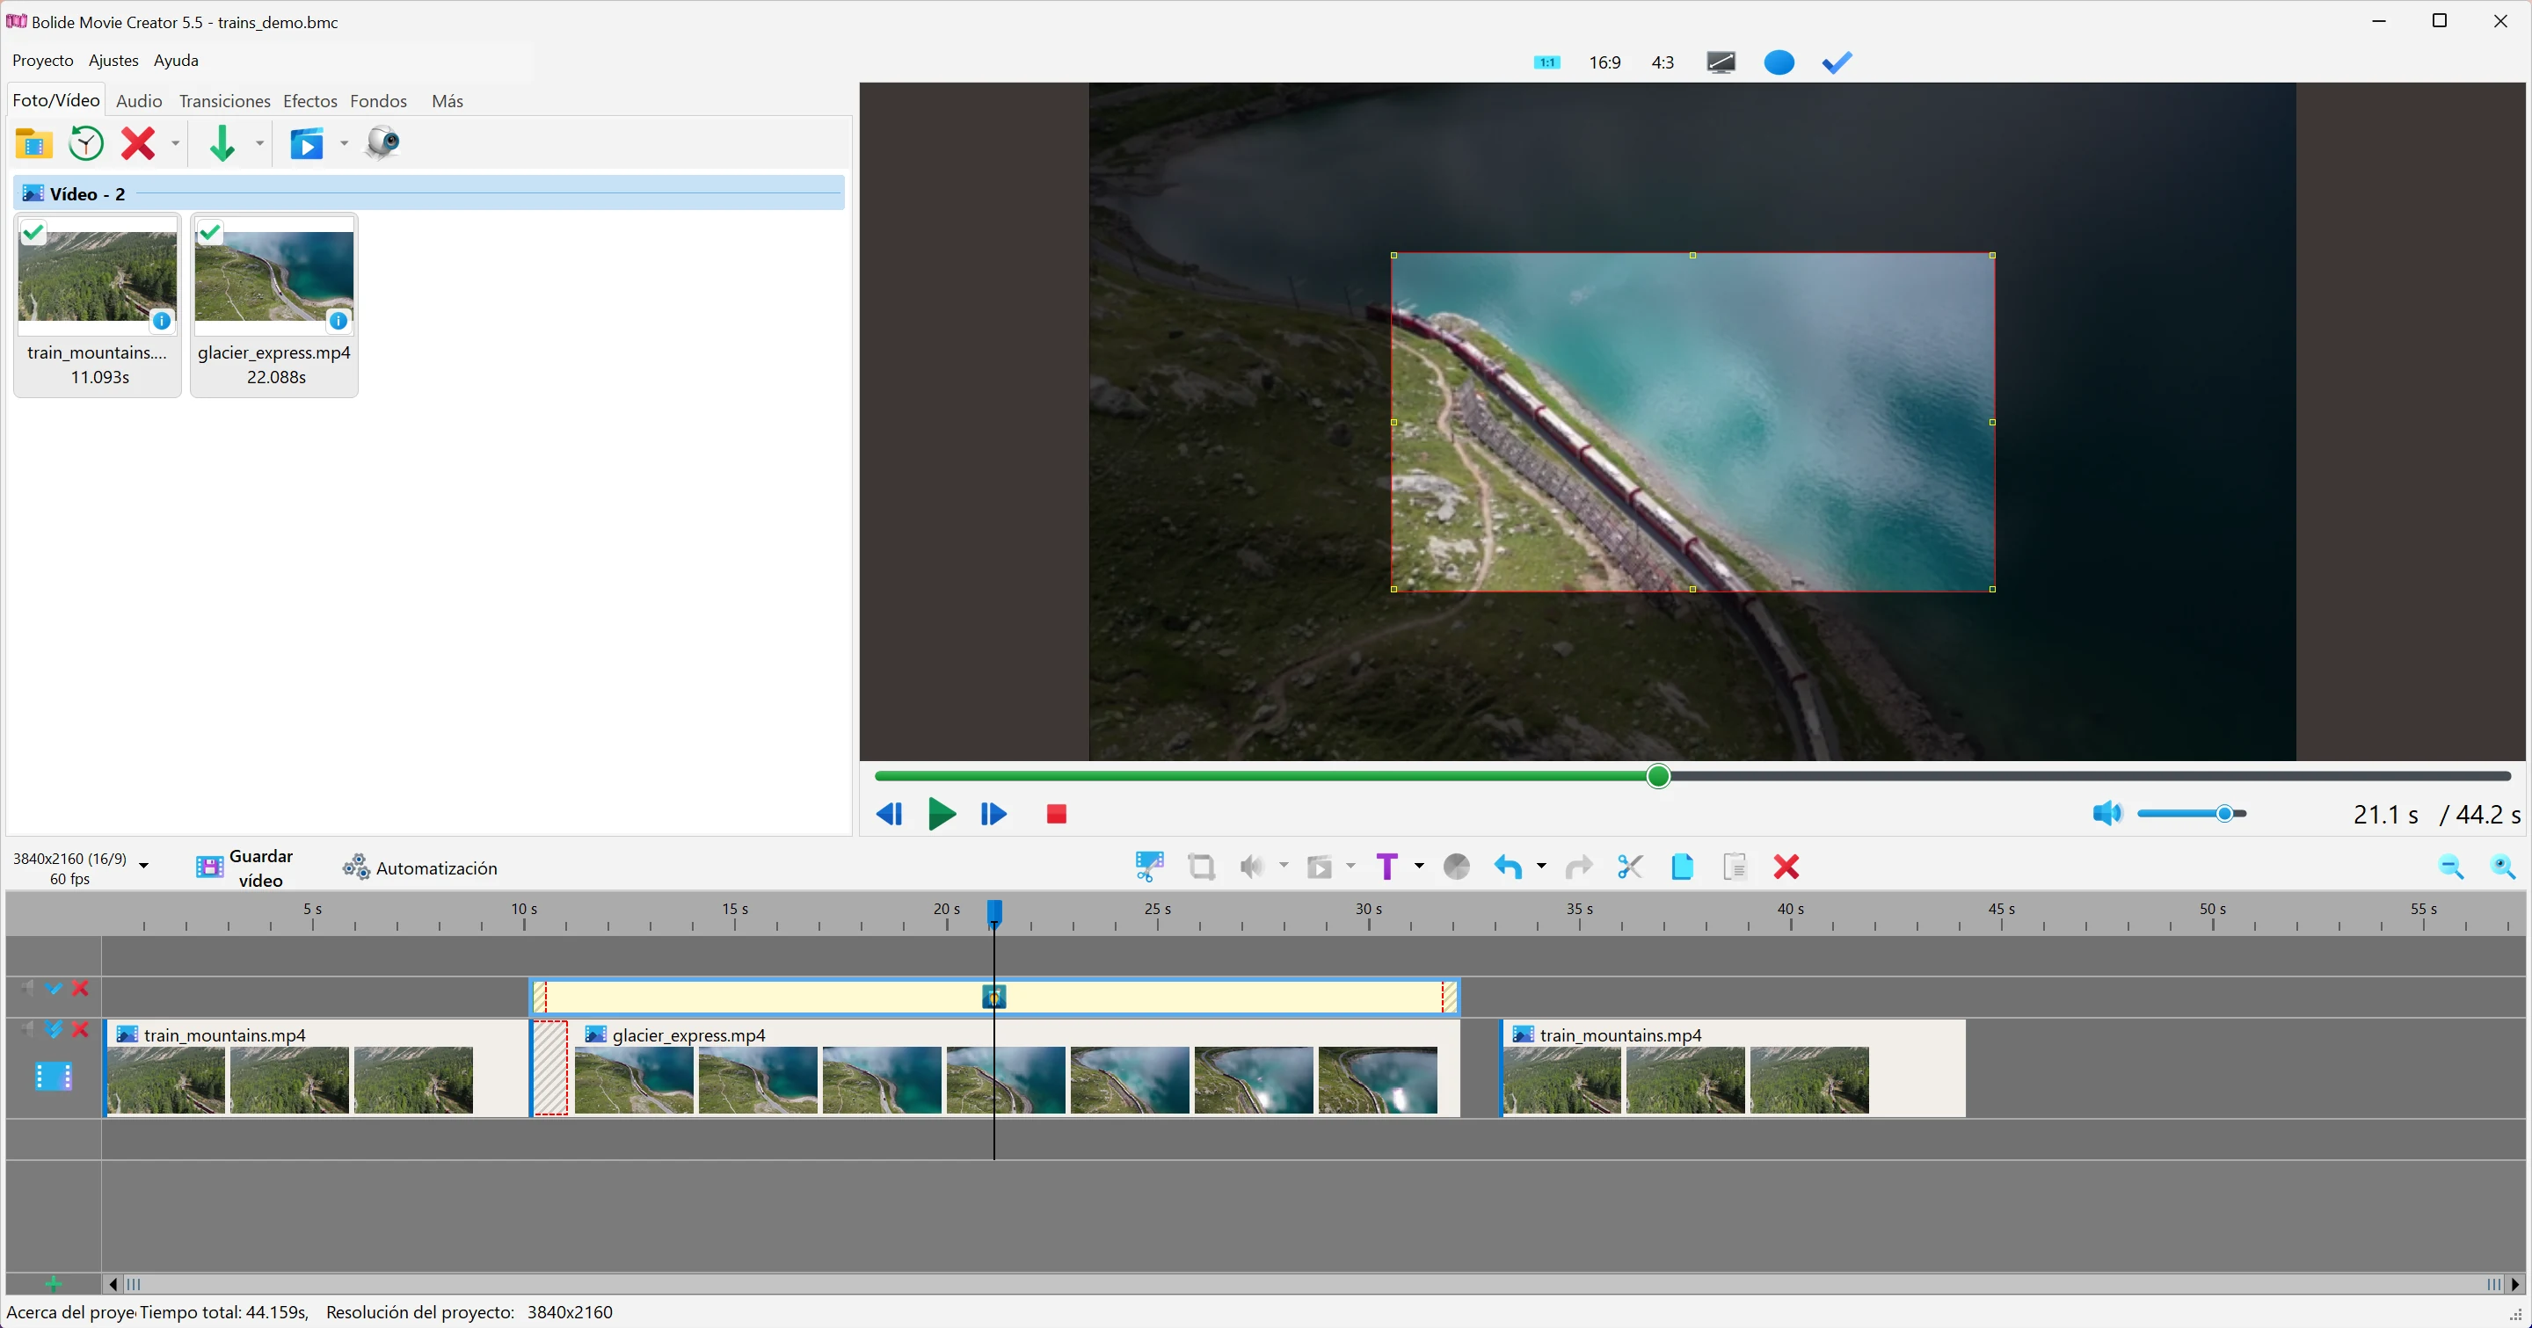
Task: Click the 1:1 aspect ratio icon
Action: pyautogui.click(x=1547, y=63)
